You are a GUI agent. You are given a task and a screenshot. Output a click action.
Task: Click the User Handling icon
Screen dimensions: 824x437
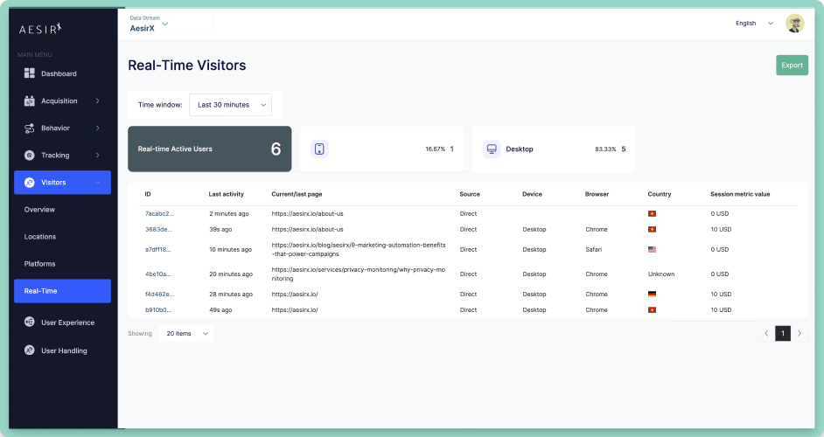tap(30, 350)
